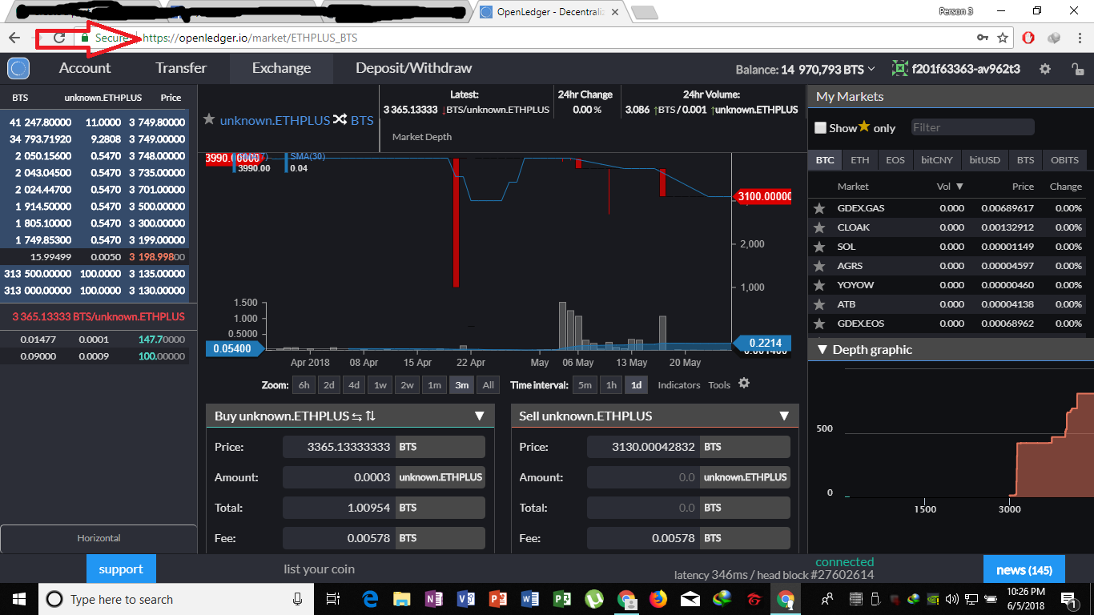The height and width of the screenshot is (615, 1094).
Task: Open the Transfer menu
Action: point(181,68)
